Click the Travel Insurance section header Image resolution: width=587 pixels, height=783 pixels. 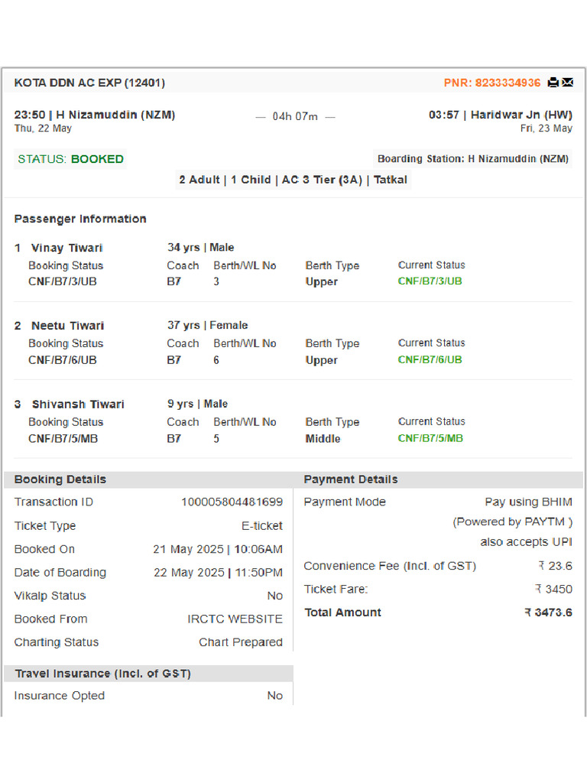pyautogui.click(x=102, y=674)
